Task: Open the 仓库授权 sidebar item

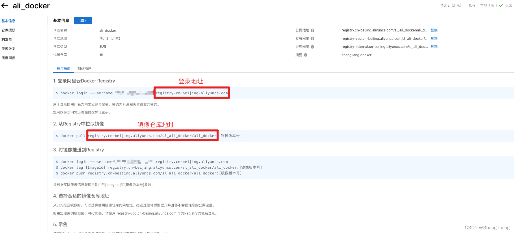Action: pyautogui.click(x=8, y=30)
